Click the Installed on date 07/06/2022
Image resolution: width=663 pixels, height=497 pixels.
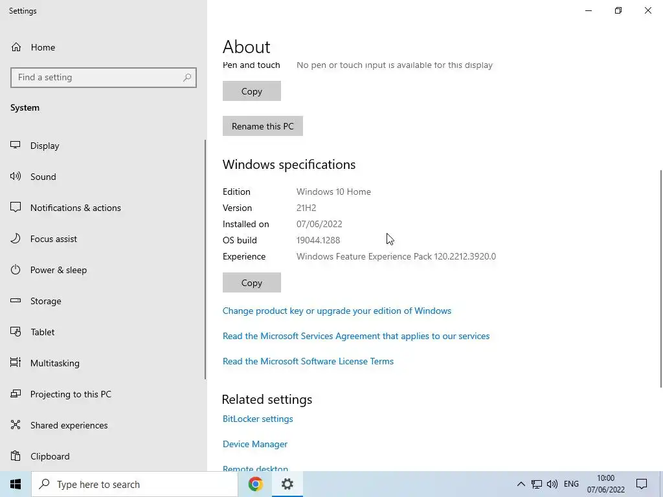(319, 224)
